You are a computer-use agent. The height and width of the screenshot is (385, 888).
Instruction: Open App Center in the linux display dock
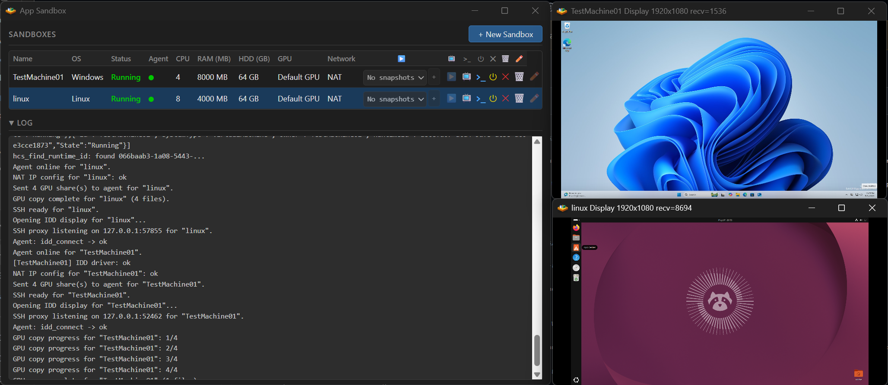coord(576,247)
